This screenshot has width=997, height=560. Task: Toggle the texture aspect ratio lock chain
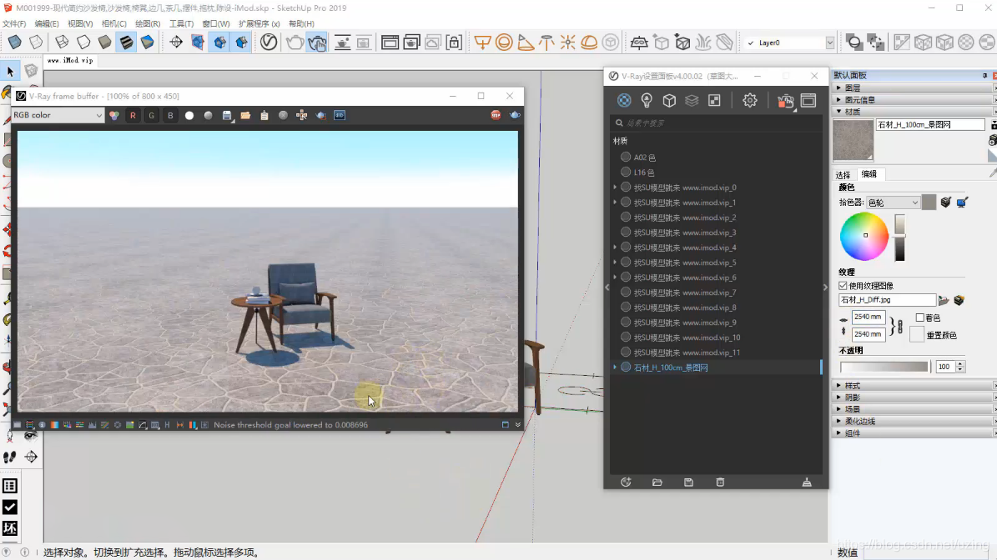(899, 327)
